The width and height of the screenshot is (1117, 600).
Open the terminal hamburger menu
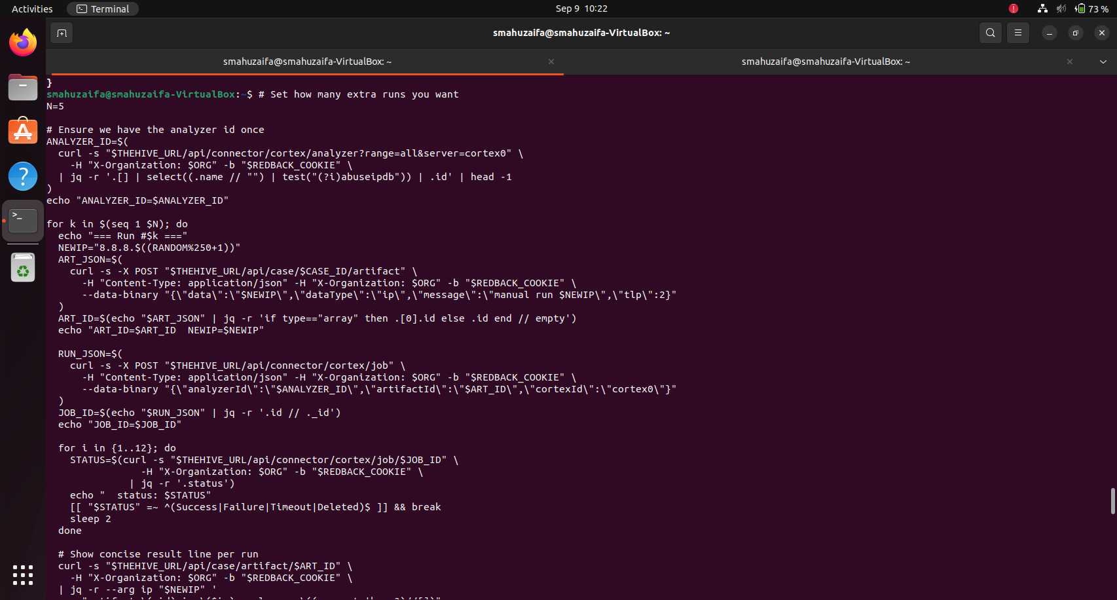[1017, 33]
